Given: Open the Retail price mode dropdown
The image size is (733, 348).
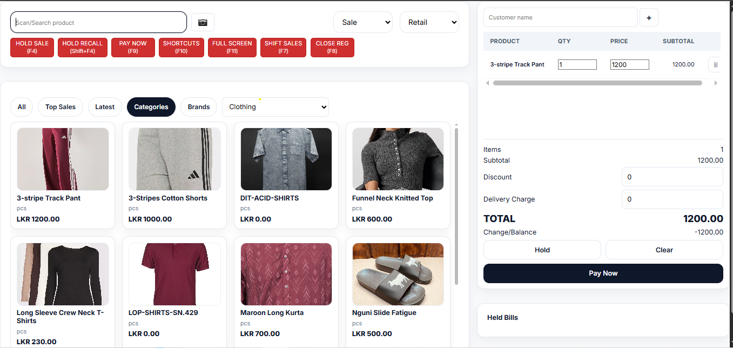Looking at the screenshot, I should click(429, 22).
